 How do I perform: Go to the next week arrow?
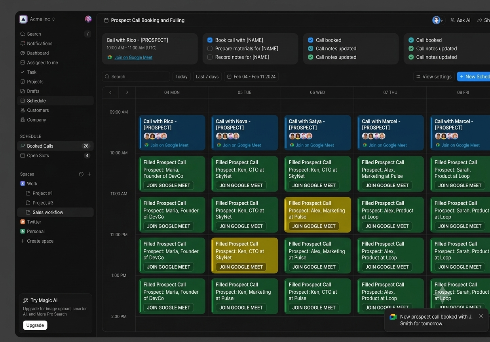coord(127,92)
